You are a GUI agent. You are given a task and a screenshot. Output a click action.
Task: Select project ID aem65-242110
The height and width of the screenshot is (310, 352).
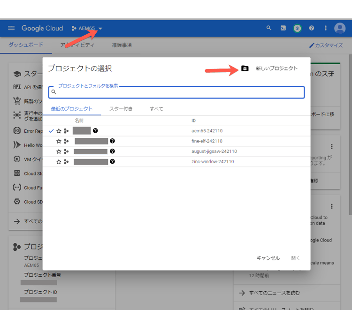tap(207, 131)
